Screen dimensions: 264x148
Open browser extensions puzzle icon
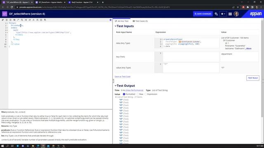click(x=247, y=7)
